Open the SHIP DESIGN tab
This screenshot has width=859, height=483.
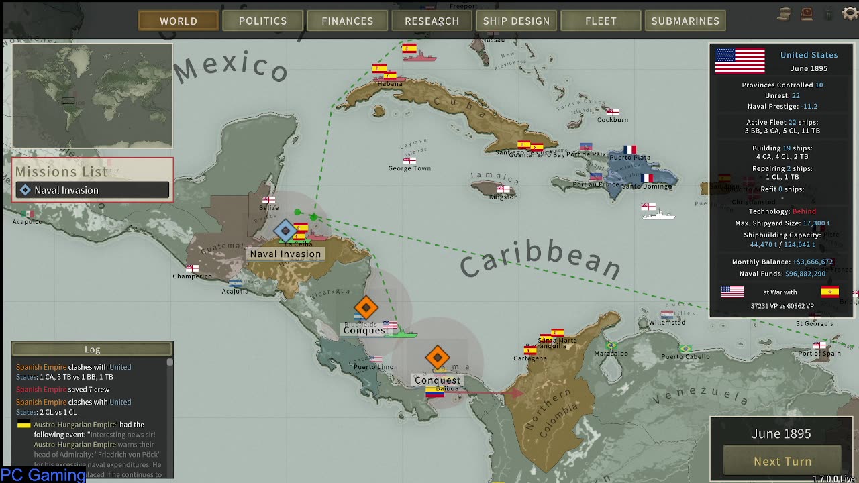516,21
